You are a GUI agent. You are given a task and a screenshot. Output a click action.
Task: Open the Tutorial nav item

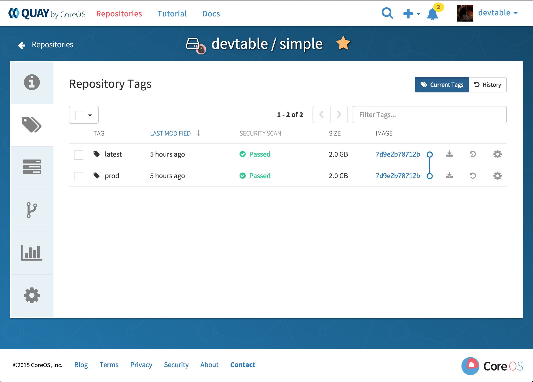point(172,14)
